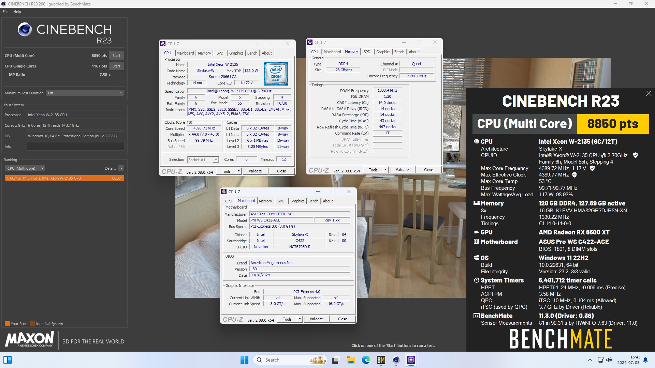This screenshot has height=368, width=655.
Task: Switch to CPU tab in CPU-Z Mainboard window
Action: 229,201
